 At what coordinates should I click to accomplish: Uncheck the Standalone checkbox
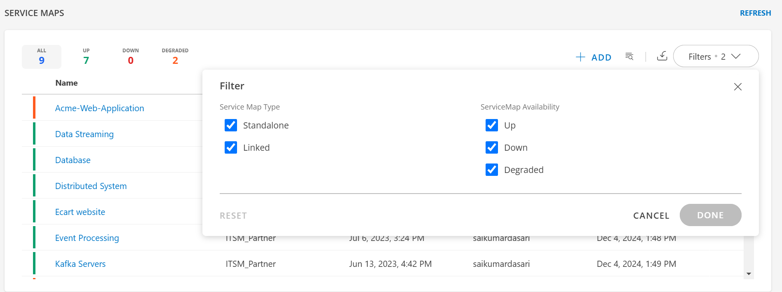[x=231, y=125]
